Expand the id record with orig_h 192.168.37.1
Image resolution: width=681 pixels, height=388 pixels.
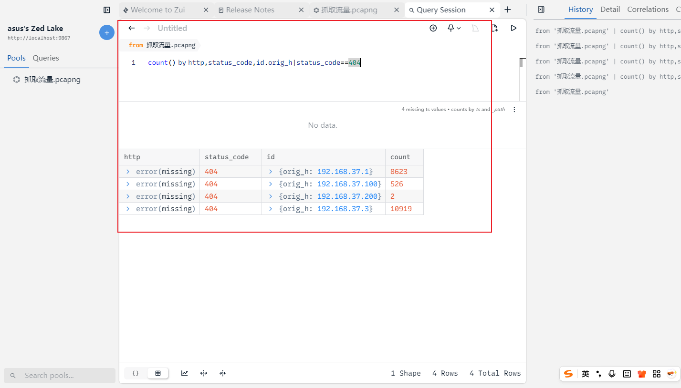(x=271, y=172)
